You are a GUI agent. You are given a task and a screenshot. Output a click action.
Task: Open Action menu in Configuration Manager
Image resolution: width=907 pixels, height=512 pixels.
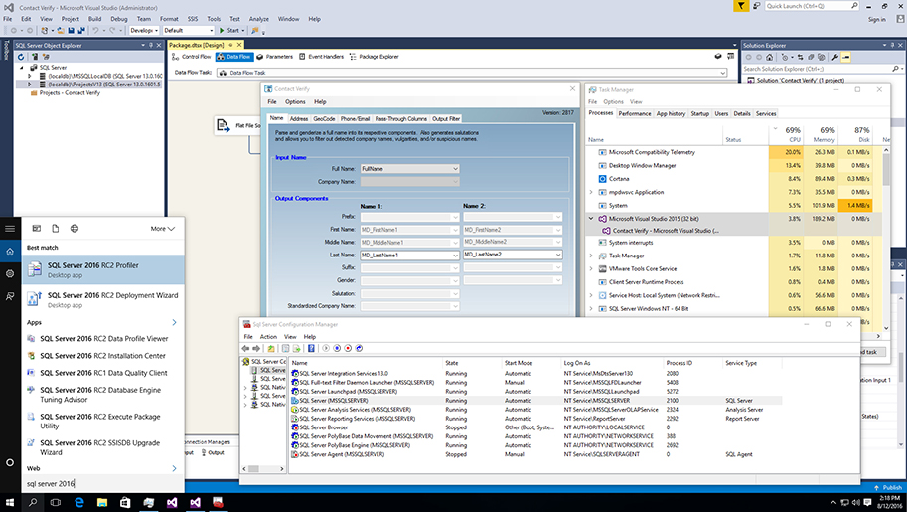tap(268, 337)
